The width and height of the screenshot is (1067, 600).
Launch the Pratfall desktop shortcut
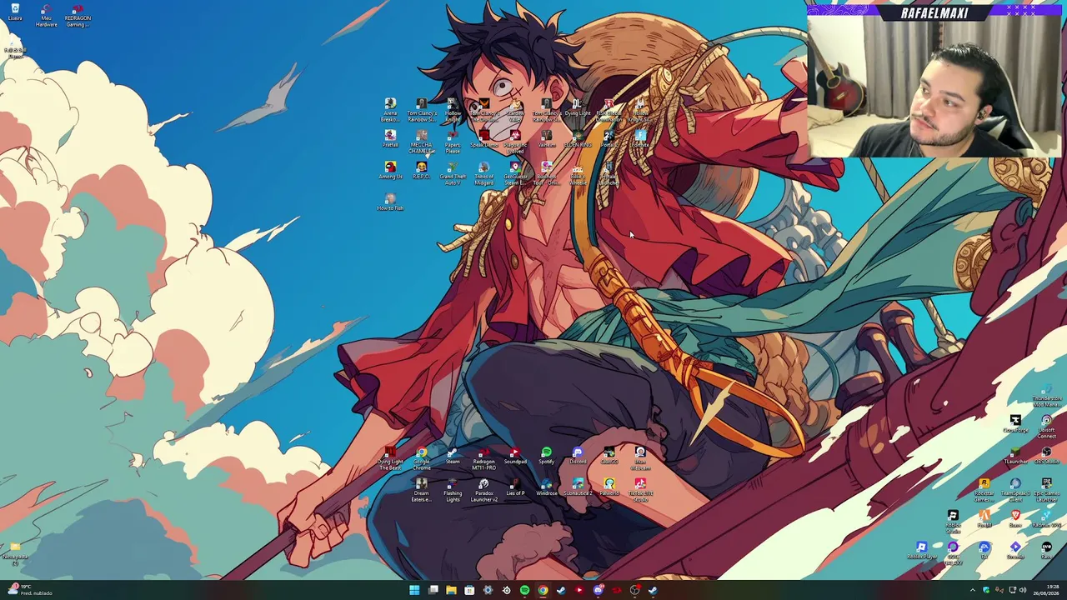click(x=390, y=139)
